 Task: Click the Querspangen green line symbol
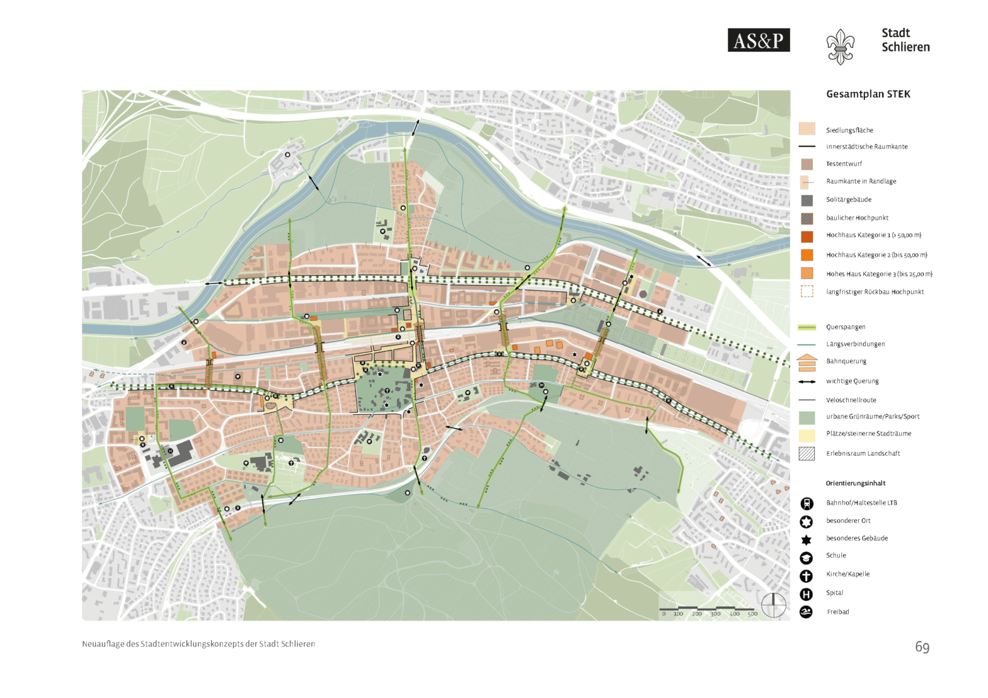807,327
